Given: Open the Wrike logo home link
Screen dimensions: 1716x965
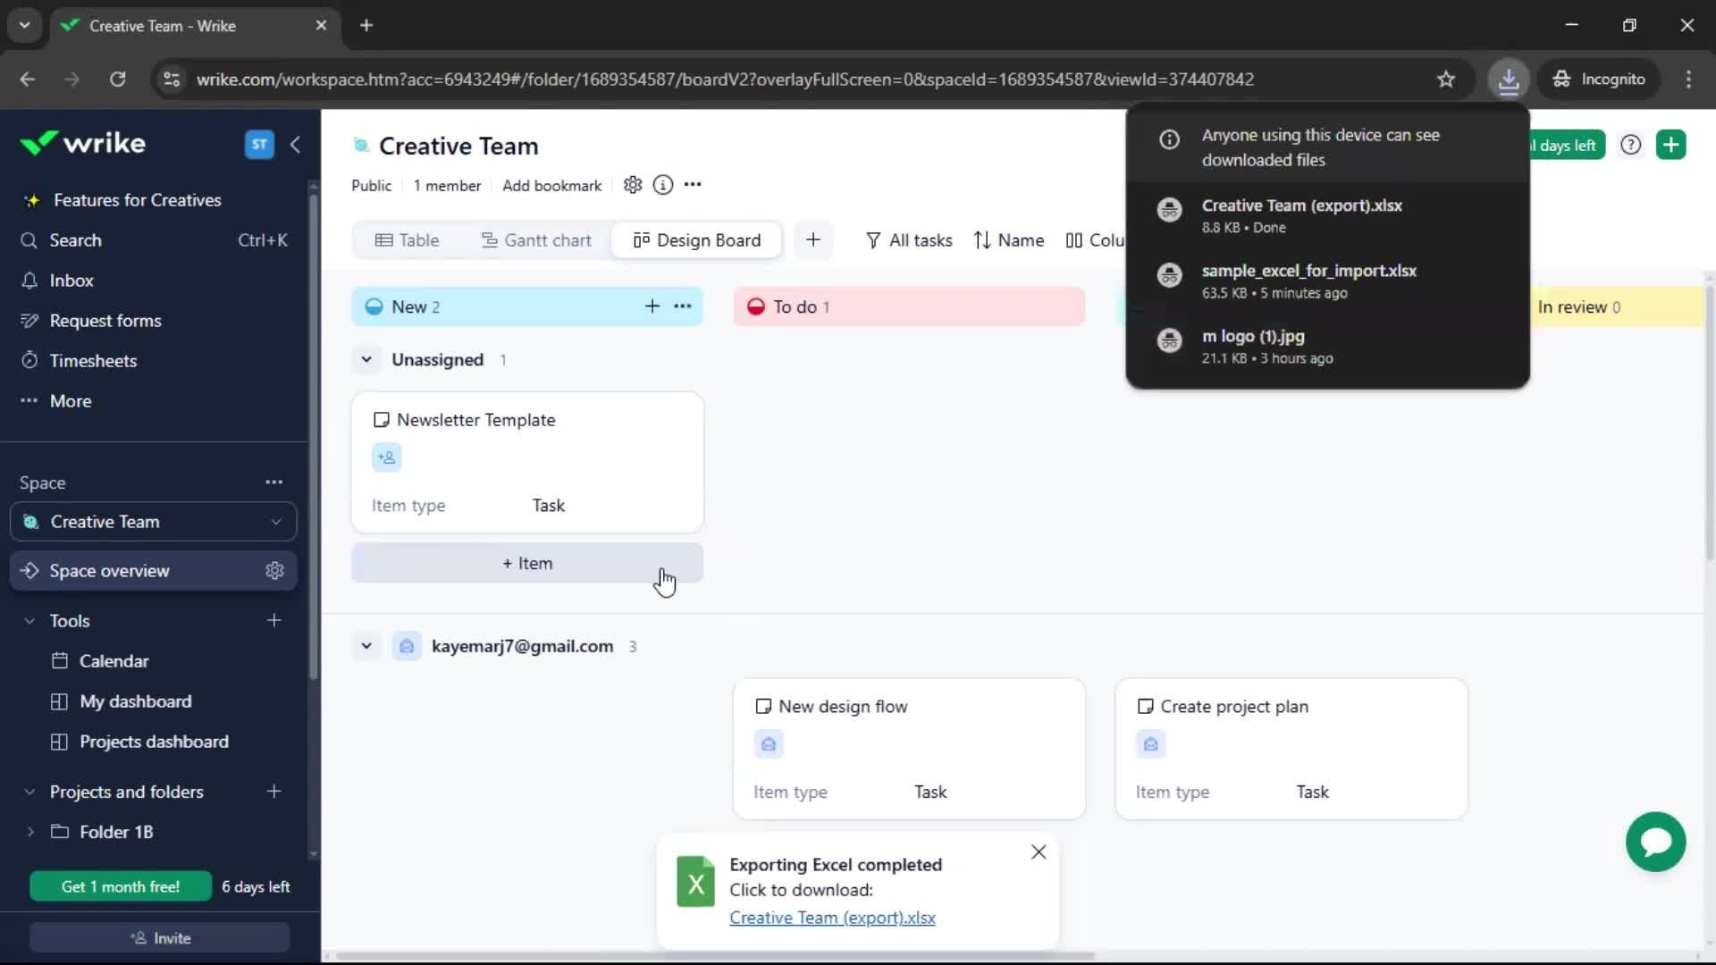Looking at the screenshot, I should coord(82,143).
